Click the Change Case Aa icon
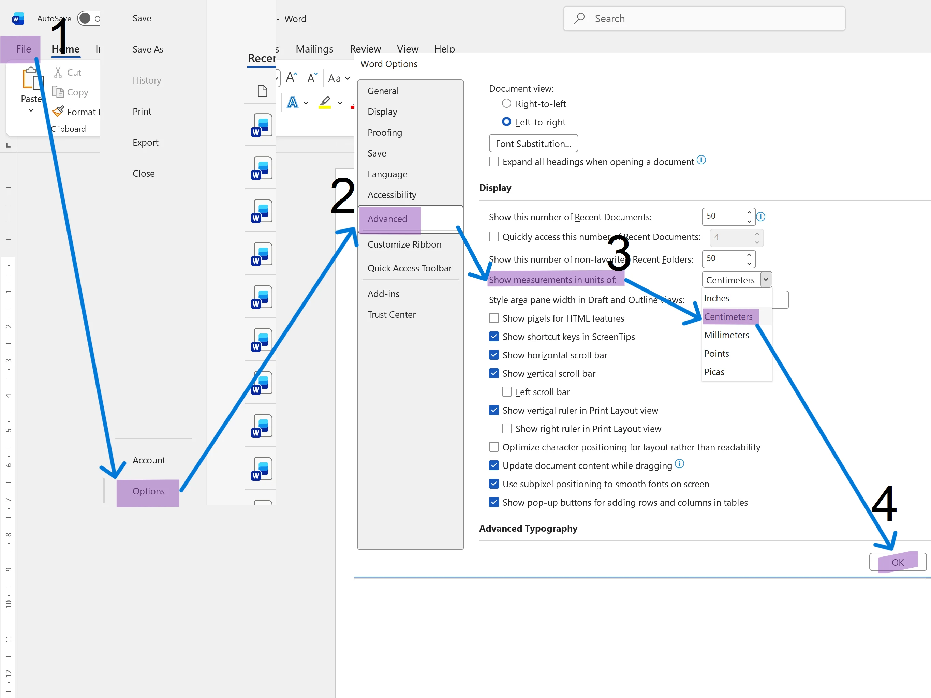This screenshot has height=698, width=931. click(x=335, y=78)
